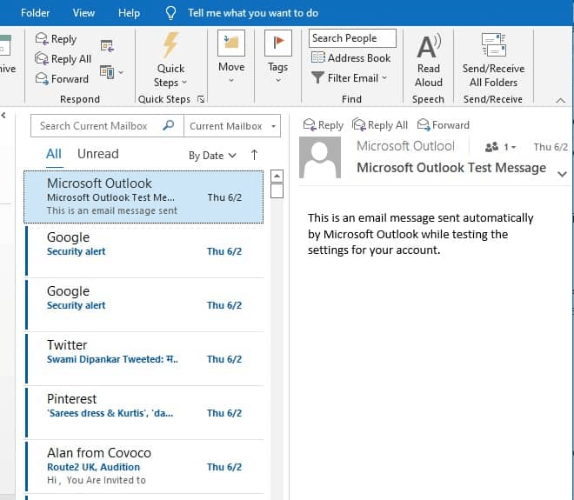The width and height of the screenshot is (574, 500).
Task: Click the Read Aloud speech icon
Action: pos(428,60)
